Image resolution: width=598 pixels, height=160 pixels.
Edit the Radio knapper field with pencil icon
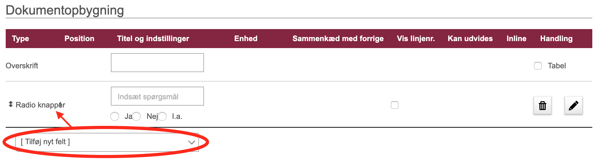(574, 105)
